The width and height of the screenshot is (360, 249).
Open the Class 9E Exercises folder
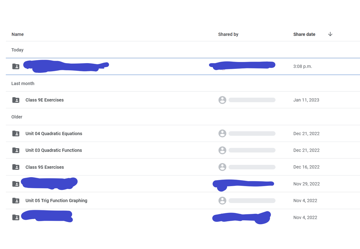click(x=44, y=100)
